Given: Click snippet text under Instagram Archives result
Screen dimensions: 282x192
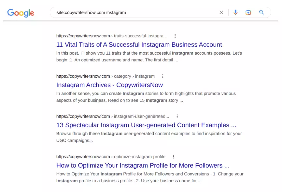Looking at the screenshot, I should 146,97.
